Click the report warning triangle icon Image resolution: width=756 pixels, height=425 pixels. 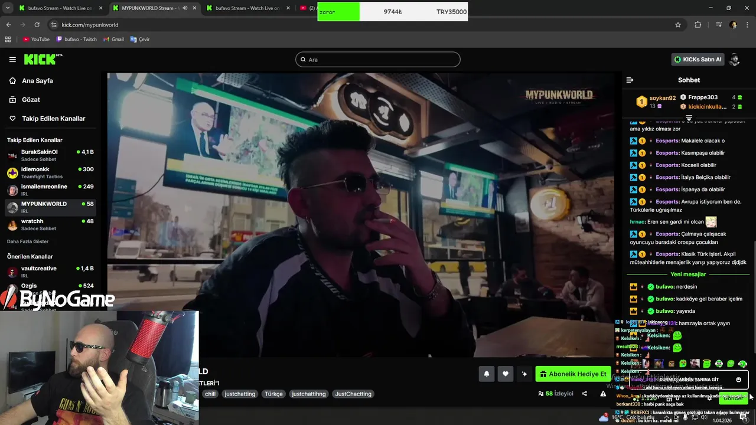click(x=603, y=394)
